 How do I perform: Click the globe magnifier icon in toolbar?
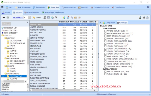pyautogui.click(x=52, y=18)
